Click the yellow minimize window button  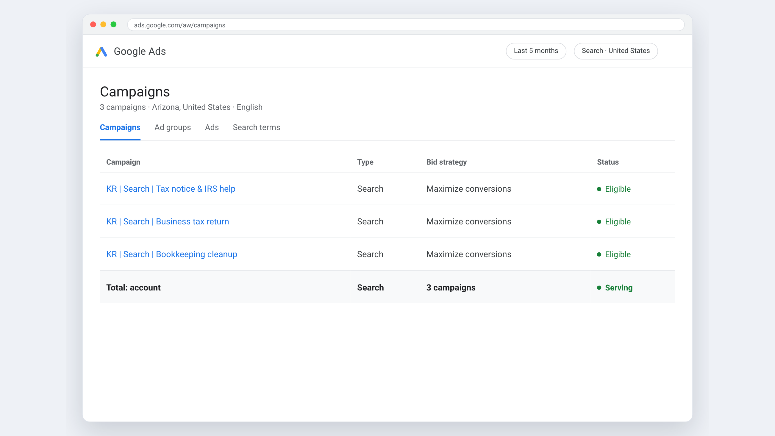(103, 24)
